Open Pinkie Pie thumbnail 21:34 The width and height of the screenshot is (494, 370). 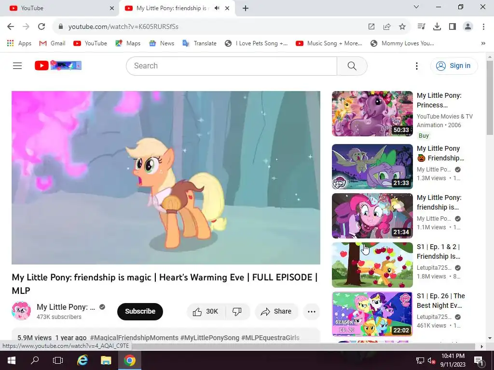point(372,216)
